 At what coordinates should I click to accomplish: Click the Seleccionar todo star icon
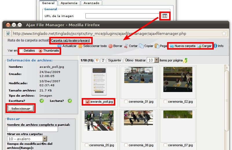click(x=80, y=46)
